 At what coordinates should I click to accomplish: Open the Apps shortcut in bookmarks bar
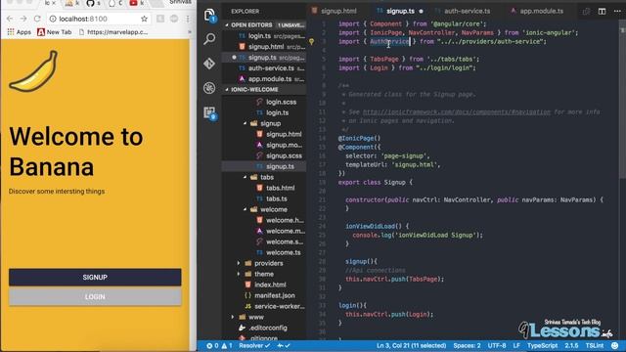(20, 32)
